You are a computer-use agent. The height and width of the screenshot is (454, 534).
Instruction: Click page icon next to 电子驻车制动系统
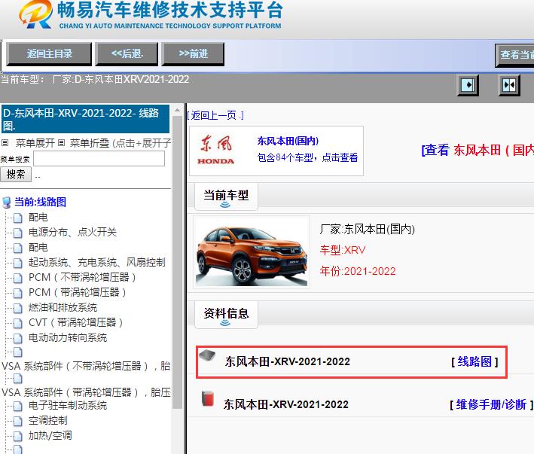tap(18, 406)
